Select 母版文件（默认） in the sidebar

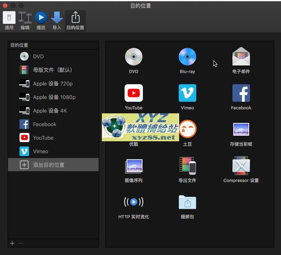[52, 70]
